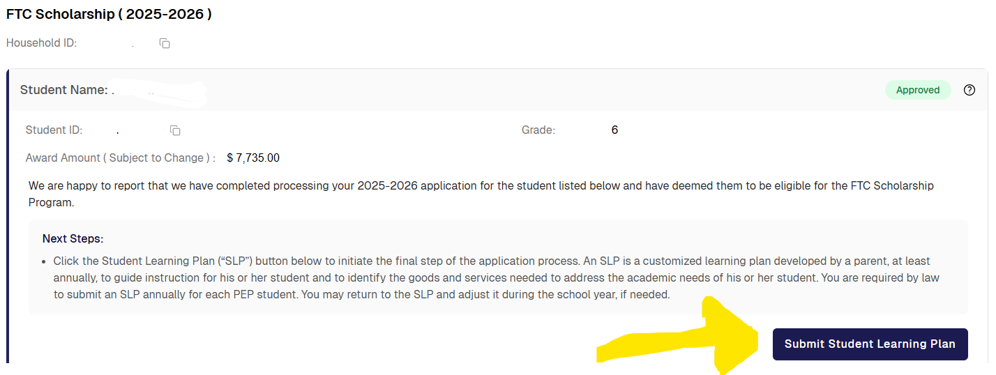Screen dimensions: 996x375
Task: Click the Grade label
Action: 538,130
